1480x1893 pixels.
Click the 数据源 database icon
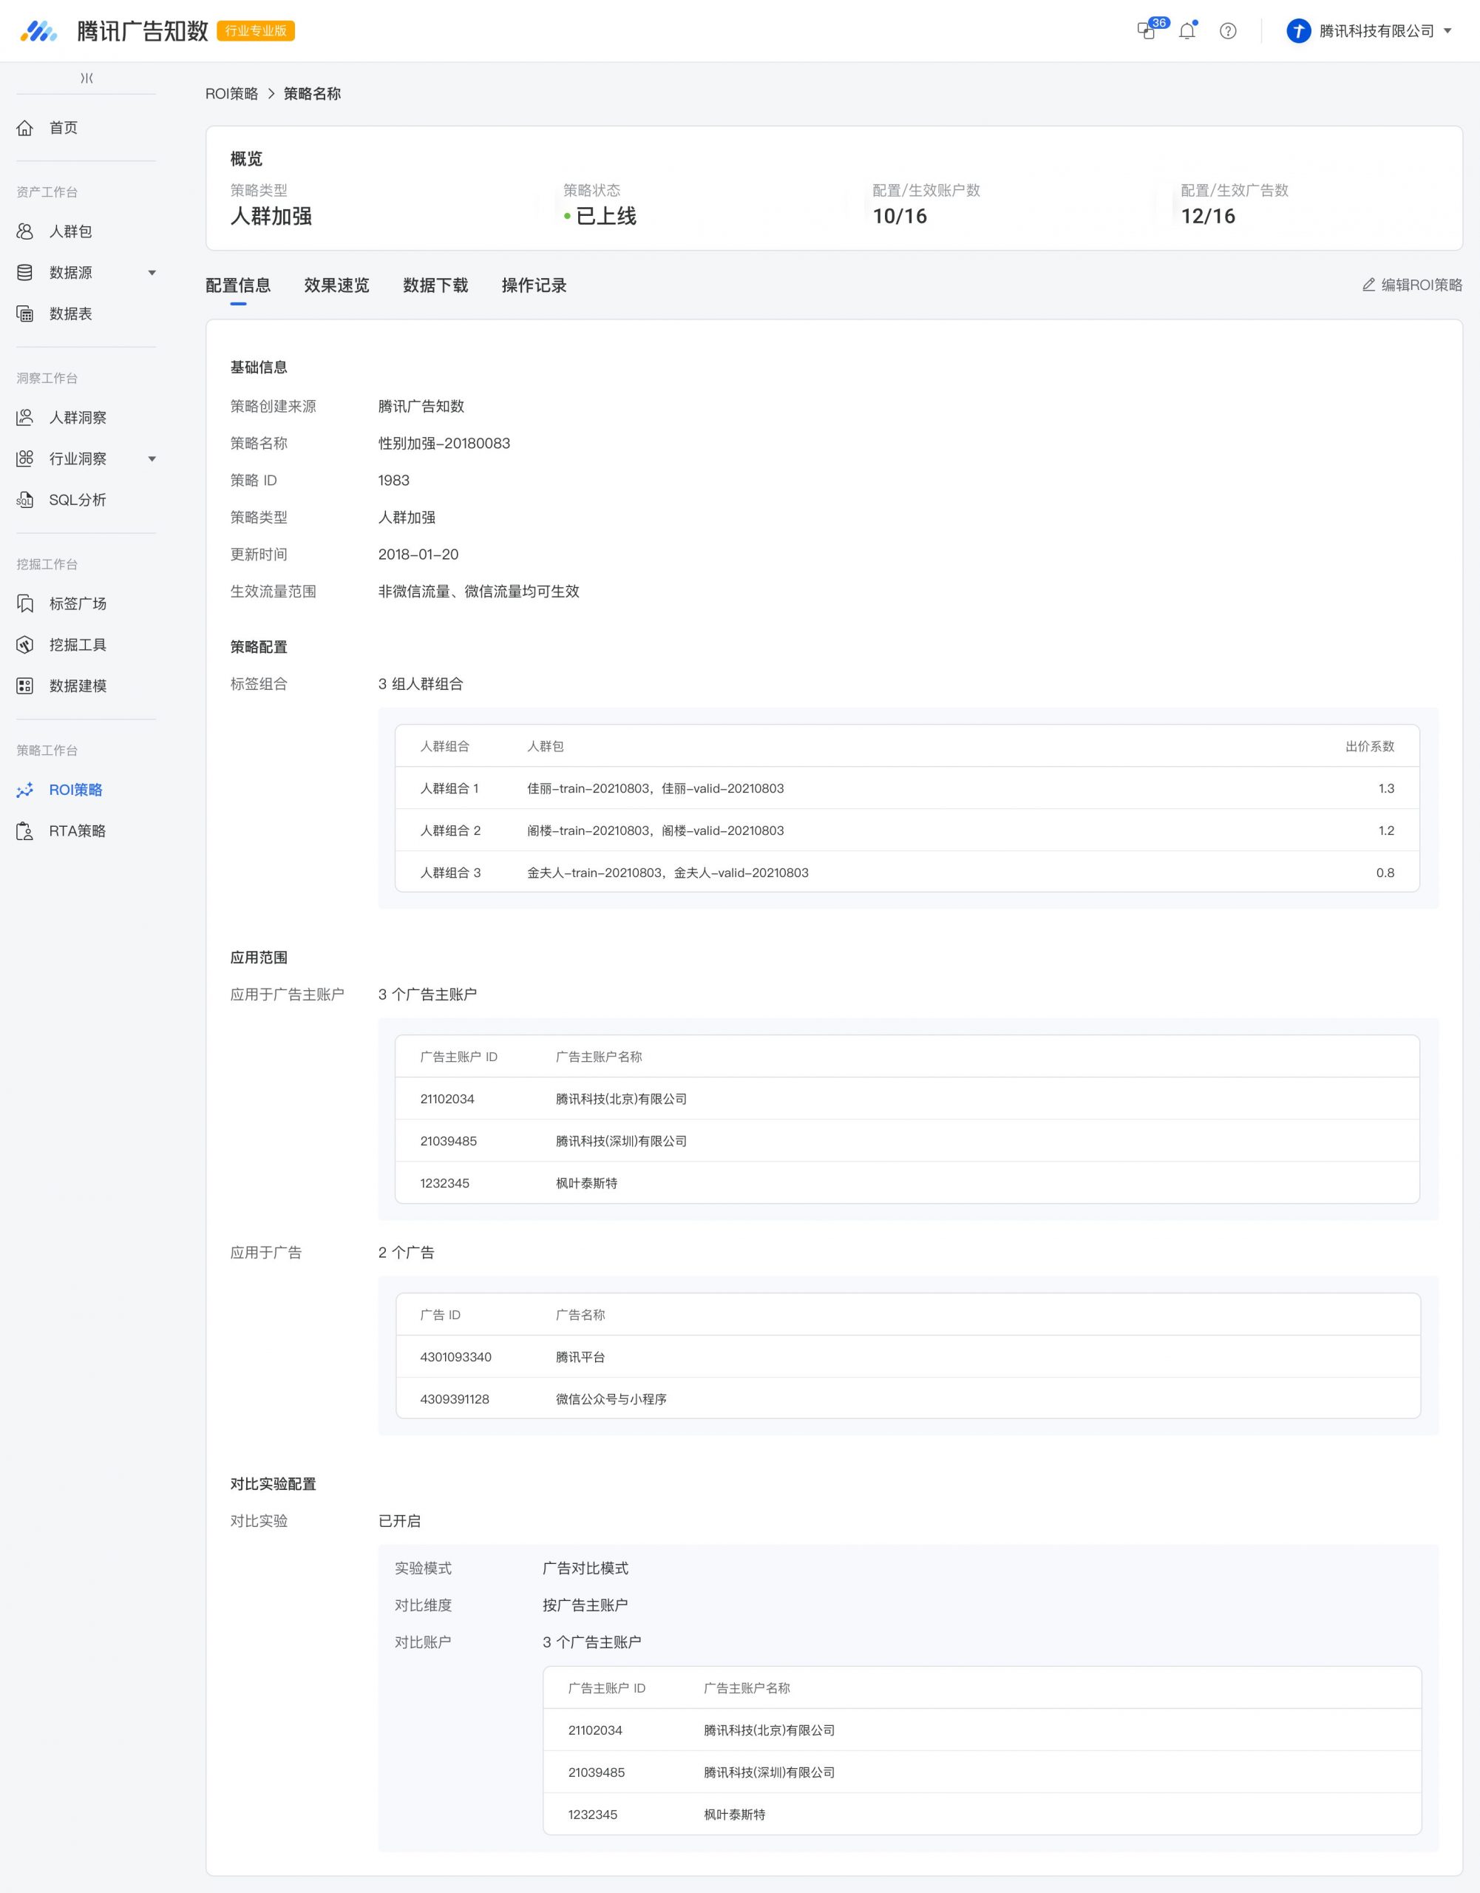(x=25, y=273)
